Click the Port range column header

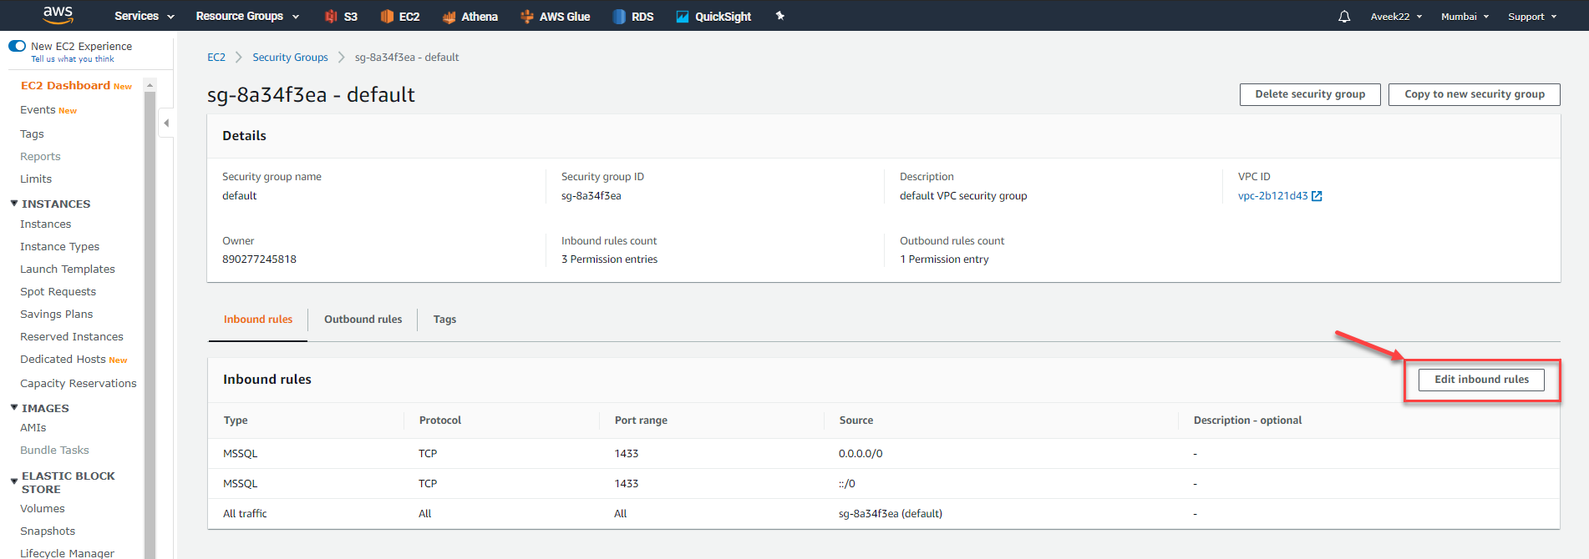(641, 421)
